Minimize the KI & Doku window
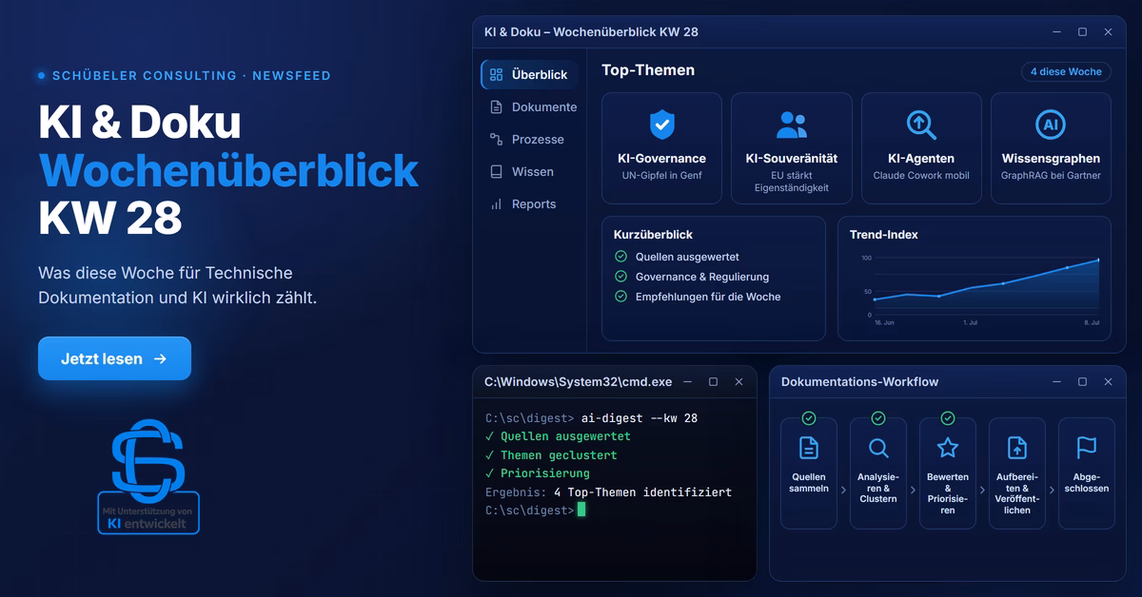The width and height of the screenshot is (1142, 597). click(1057, 32)
